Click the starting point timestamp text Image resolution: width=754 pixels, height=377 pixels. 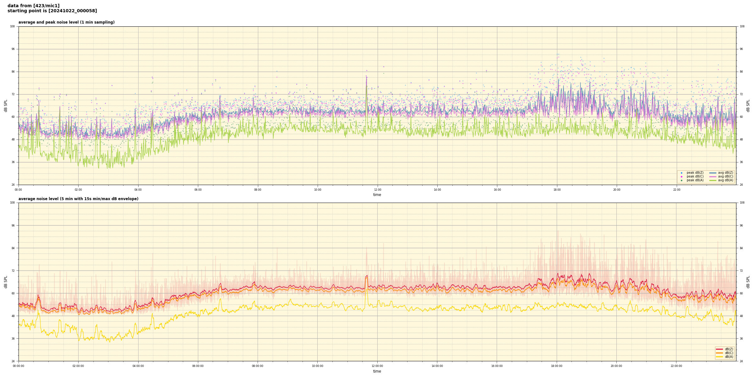click(52, 11)
